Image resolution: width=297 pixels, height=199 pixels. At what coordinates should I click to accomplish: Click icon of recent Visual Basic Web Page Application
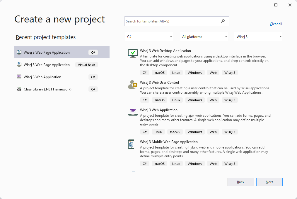coord(19,64)
